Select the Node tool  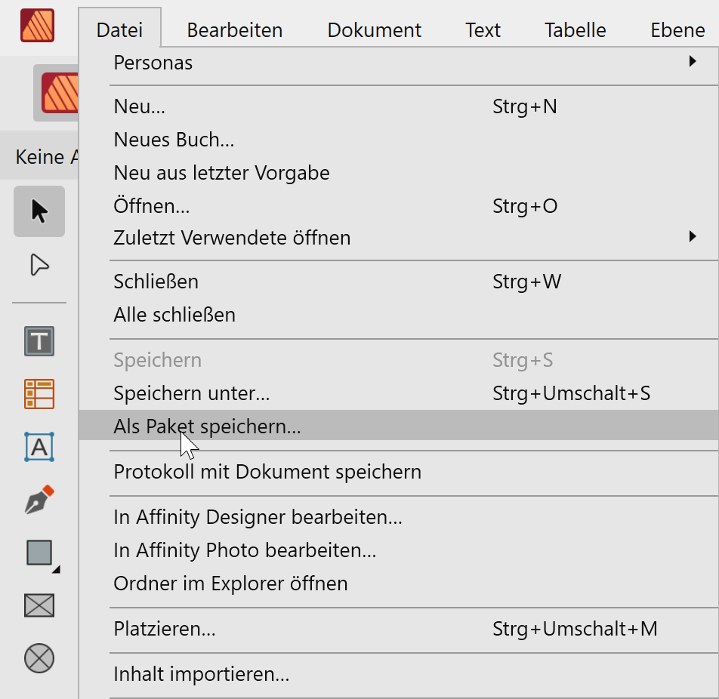coord(39,264)
